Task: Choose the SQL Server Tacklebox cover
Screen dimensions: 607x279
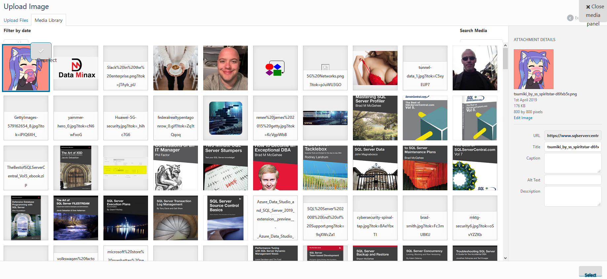Action: click(325, 168)
